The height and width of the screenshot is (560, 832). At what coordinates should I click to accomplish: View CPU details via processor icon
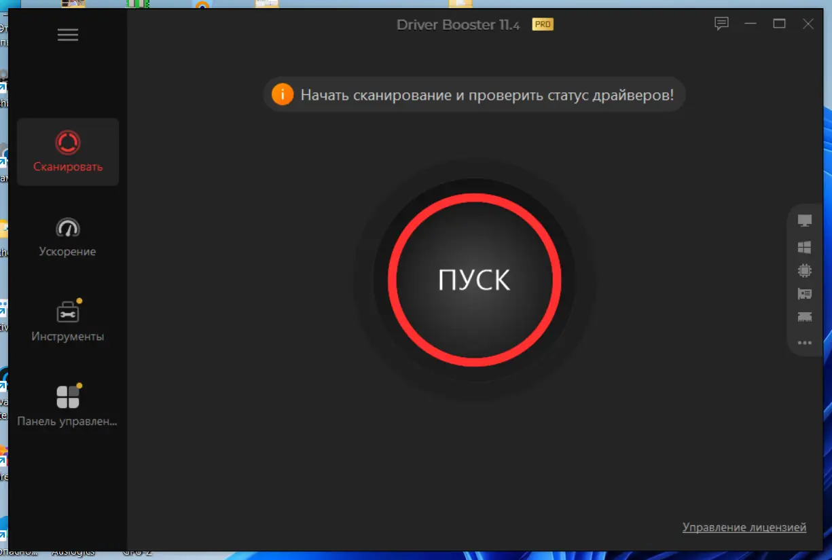point(804,269)
